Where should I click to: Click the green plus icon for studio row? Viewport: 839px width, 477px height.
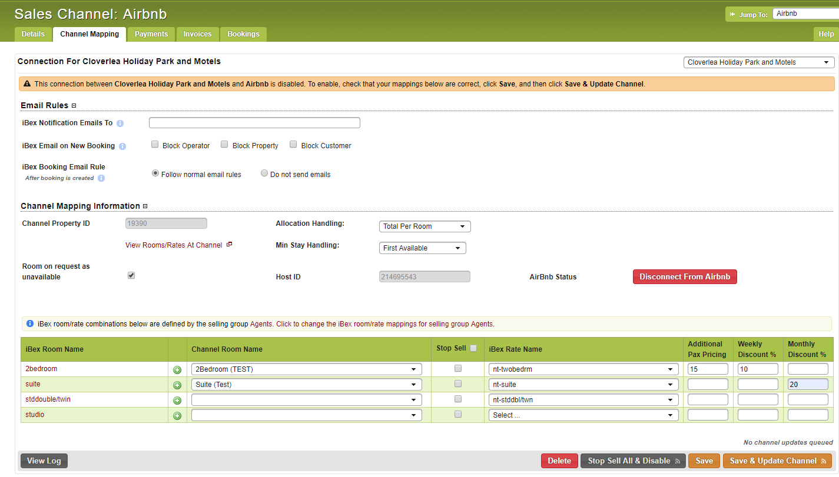click(x=177, y=416)
